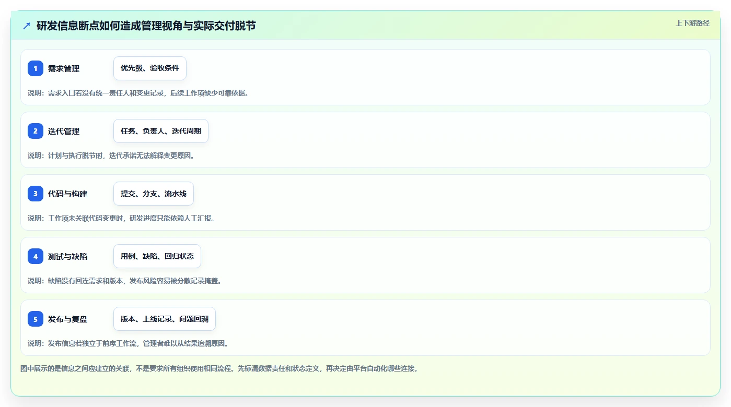This screenshot has height=407, width=731.
Task: Click the note starting 工作项未关联代码变更时
Action: 122,218
